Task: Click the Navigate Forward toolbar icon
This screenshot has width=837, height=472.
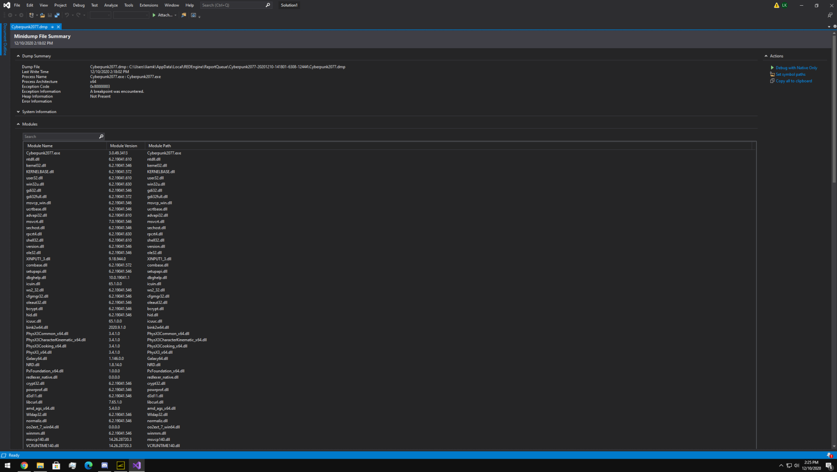Action: 21,15
